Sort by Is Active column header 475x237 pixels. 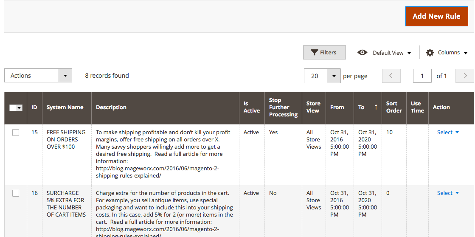pyautogui.click(x=252, y=107)
